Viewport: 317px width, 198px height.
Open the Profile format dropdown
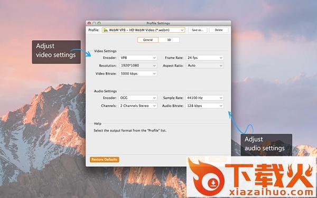click(143, 30)
